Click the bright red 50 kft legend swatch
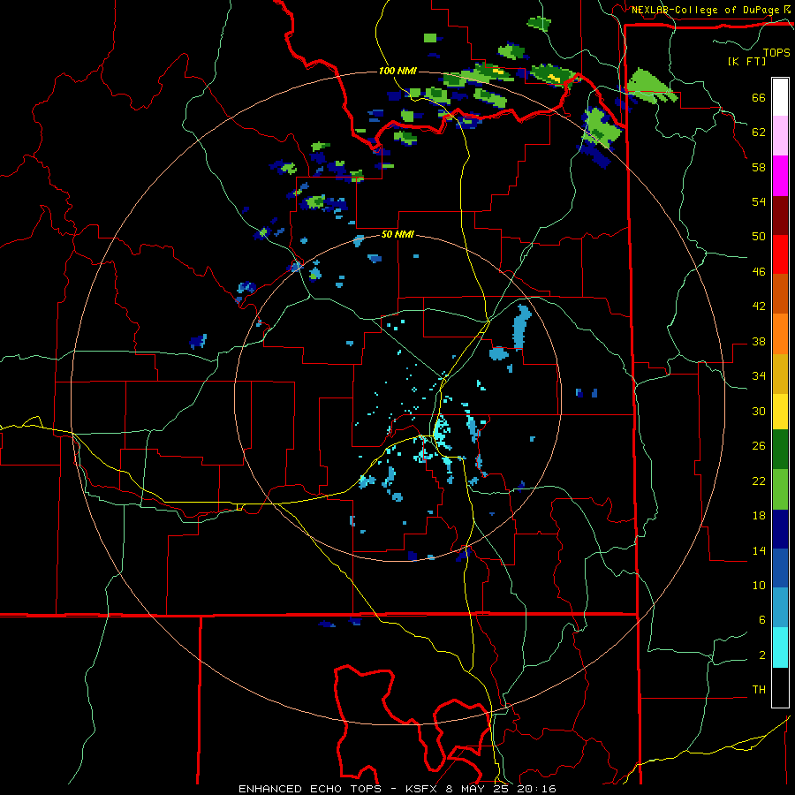Image resolution: width=795 pixels, height=795 pixels. point(780,254)
